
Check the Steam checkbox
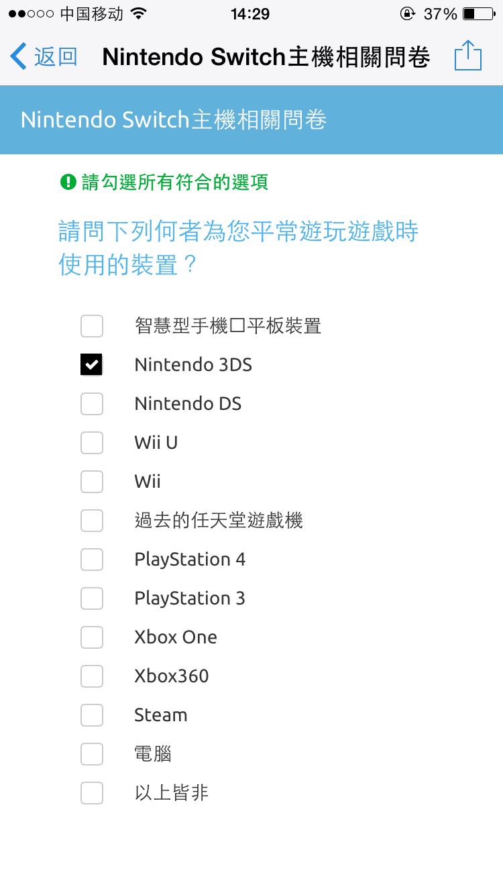tap(92, 715)
